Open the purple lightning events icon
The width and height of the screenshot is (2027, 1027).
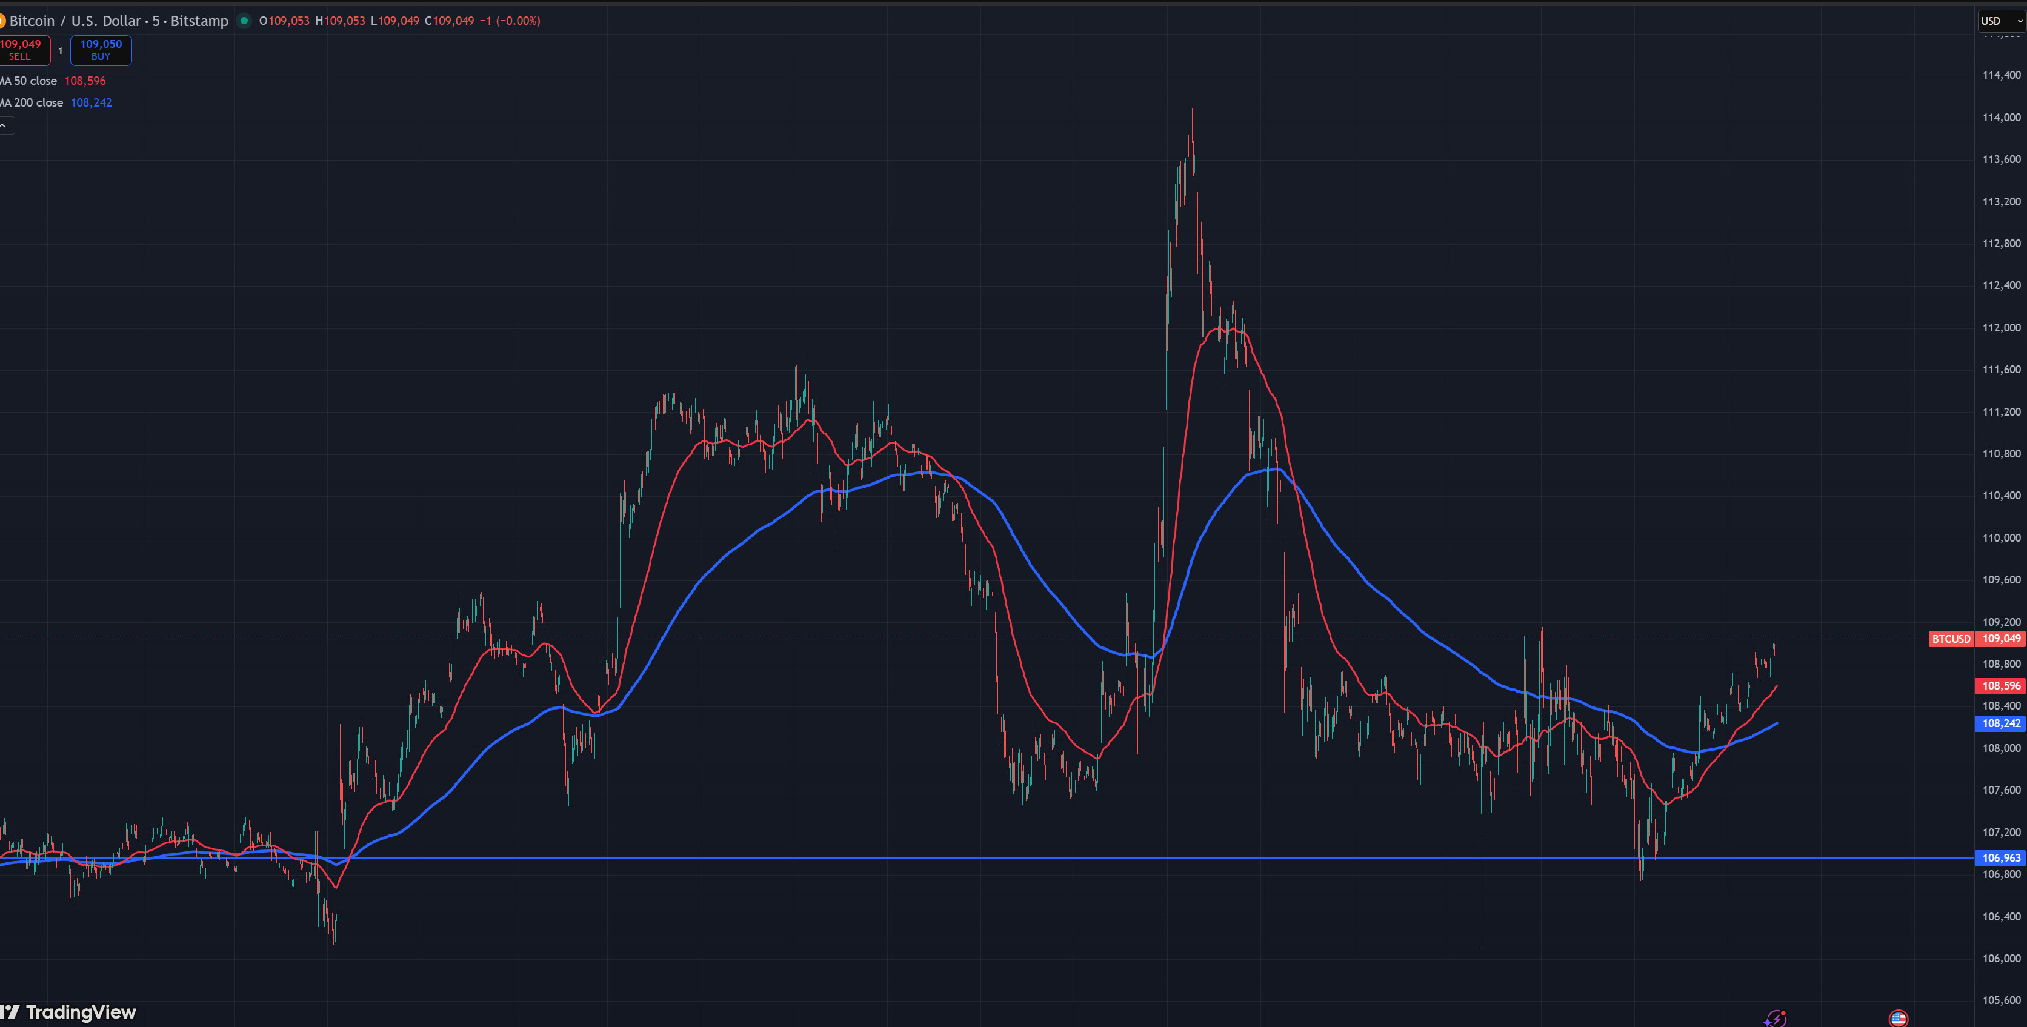1774,1019
